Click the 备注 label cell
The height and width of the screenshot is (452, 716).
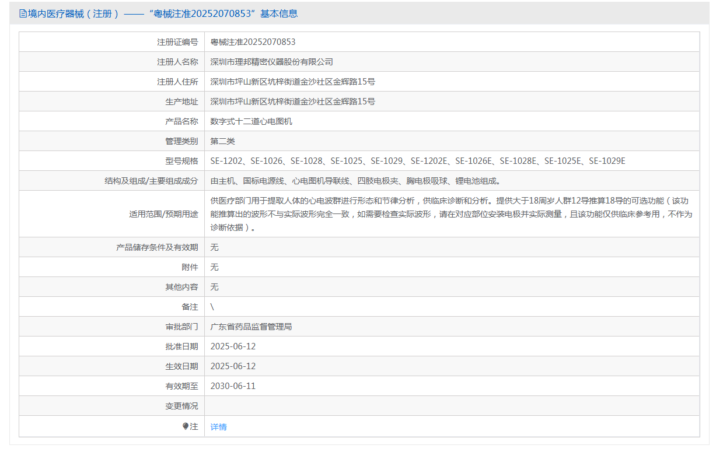coord(111,307)
